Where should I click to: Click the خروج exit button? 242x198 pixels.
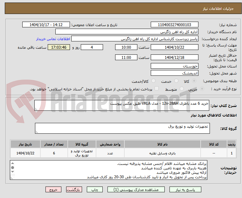(53, 189)
